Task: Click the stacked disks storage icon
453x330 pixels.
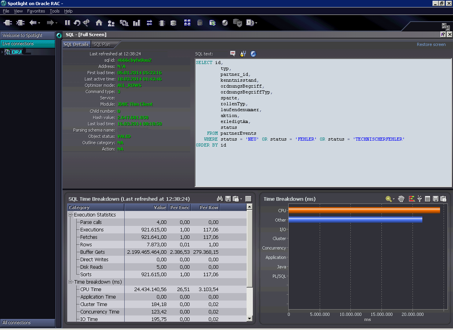Action: tap(173, 23)
